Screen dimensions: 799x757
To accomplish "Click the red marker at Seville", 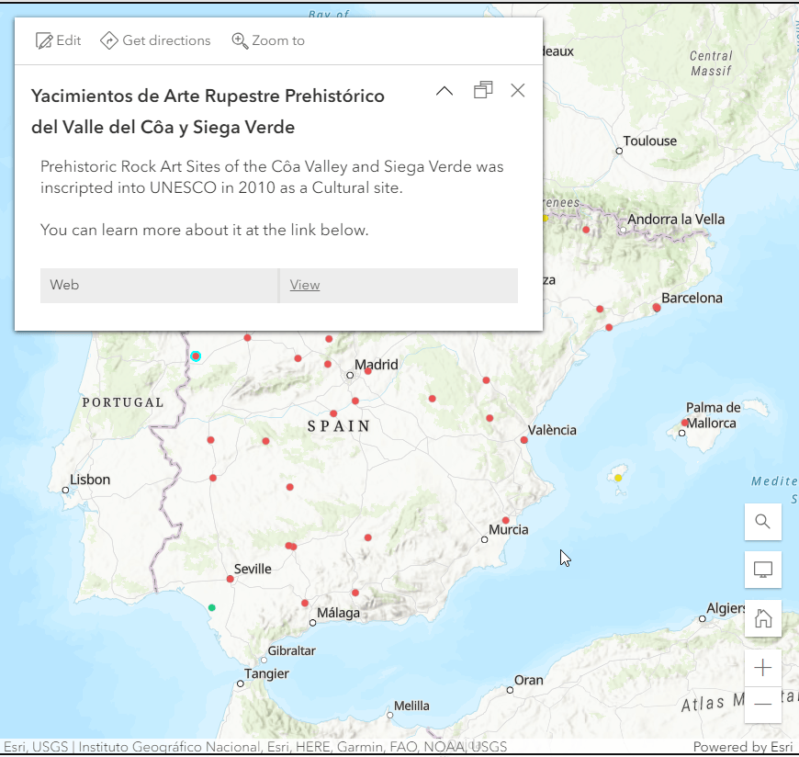I will (x=231, y=579).
